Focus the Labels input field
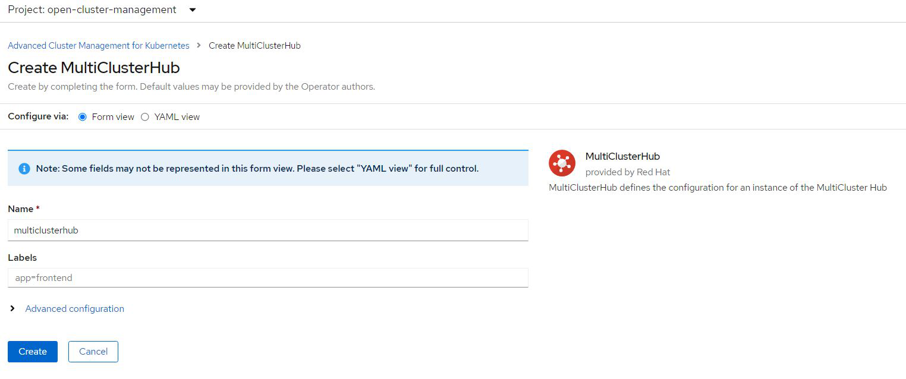This screenshot has width=906, height=379. point(268,278)
